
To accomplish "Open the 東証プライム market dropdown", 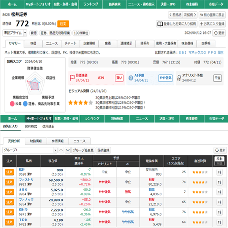I will (x=15, y=33).
